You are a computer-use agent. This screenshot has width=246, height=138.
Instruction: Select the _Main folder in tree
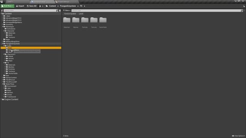pyautogui.click(x=8, y=16)
